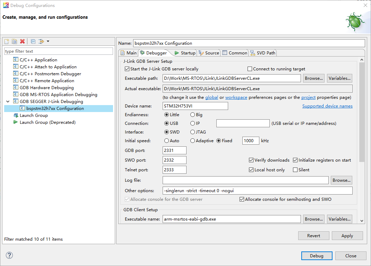Click the Device name text field
The image size is (371, 266).
195,106
